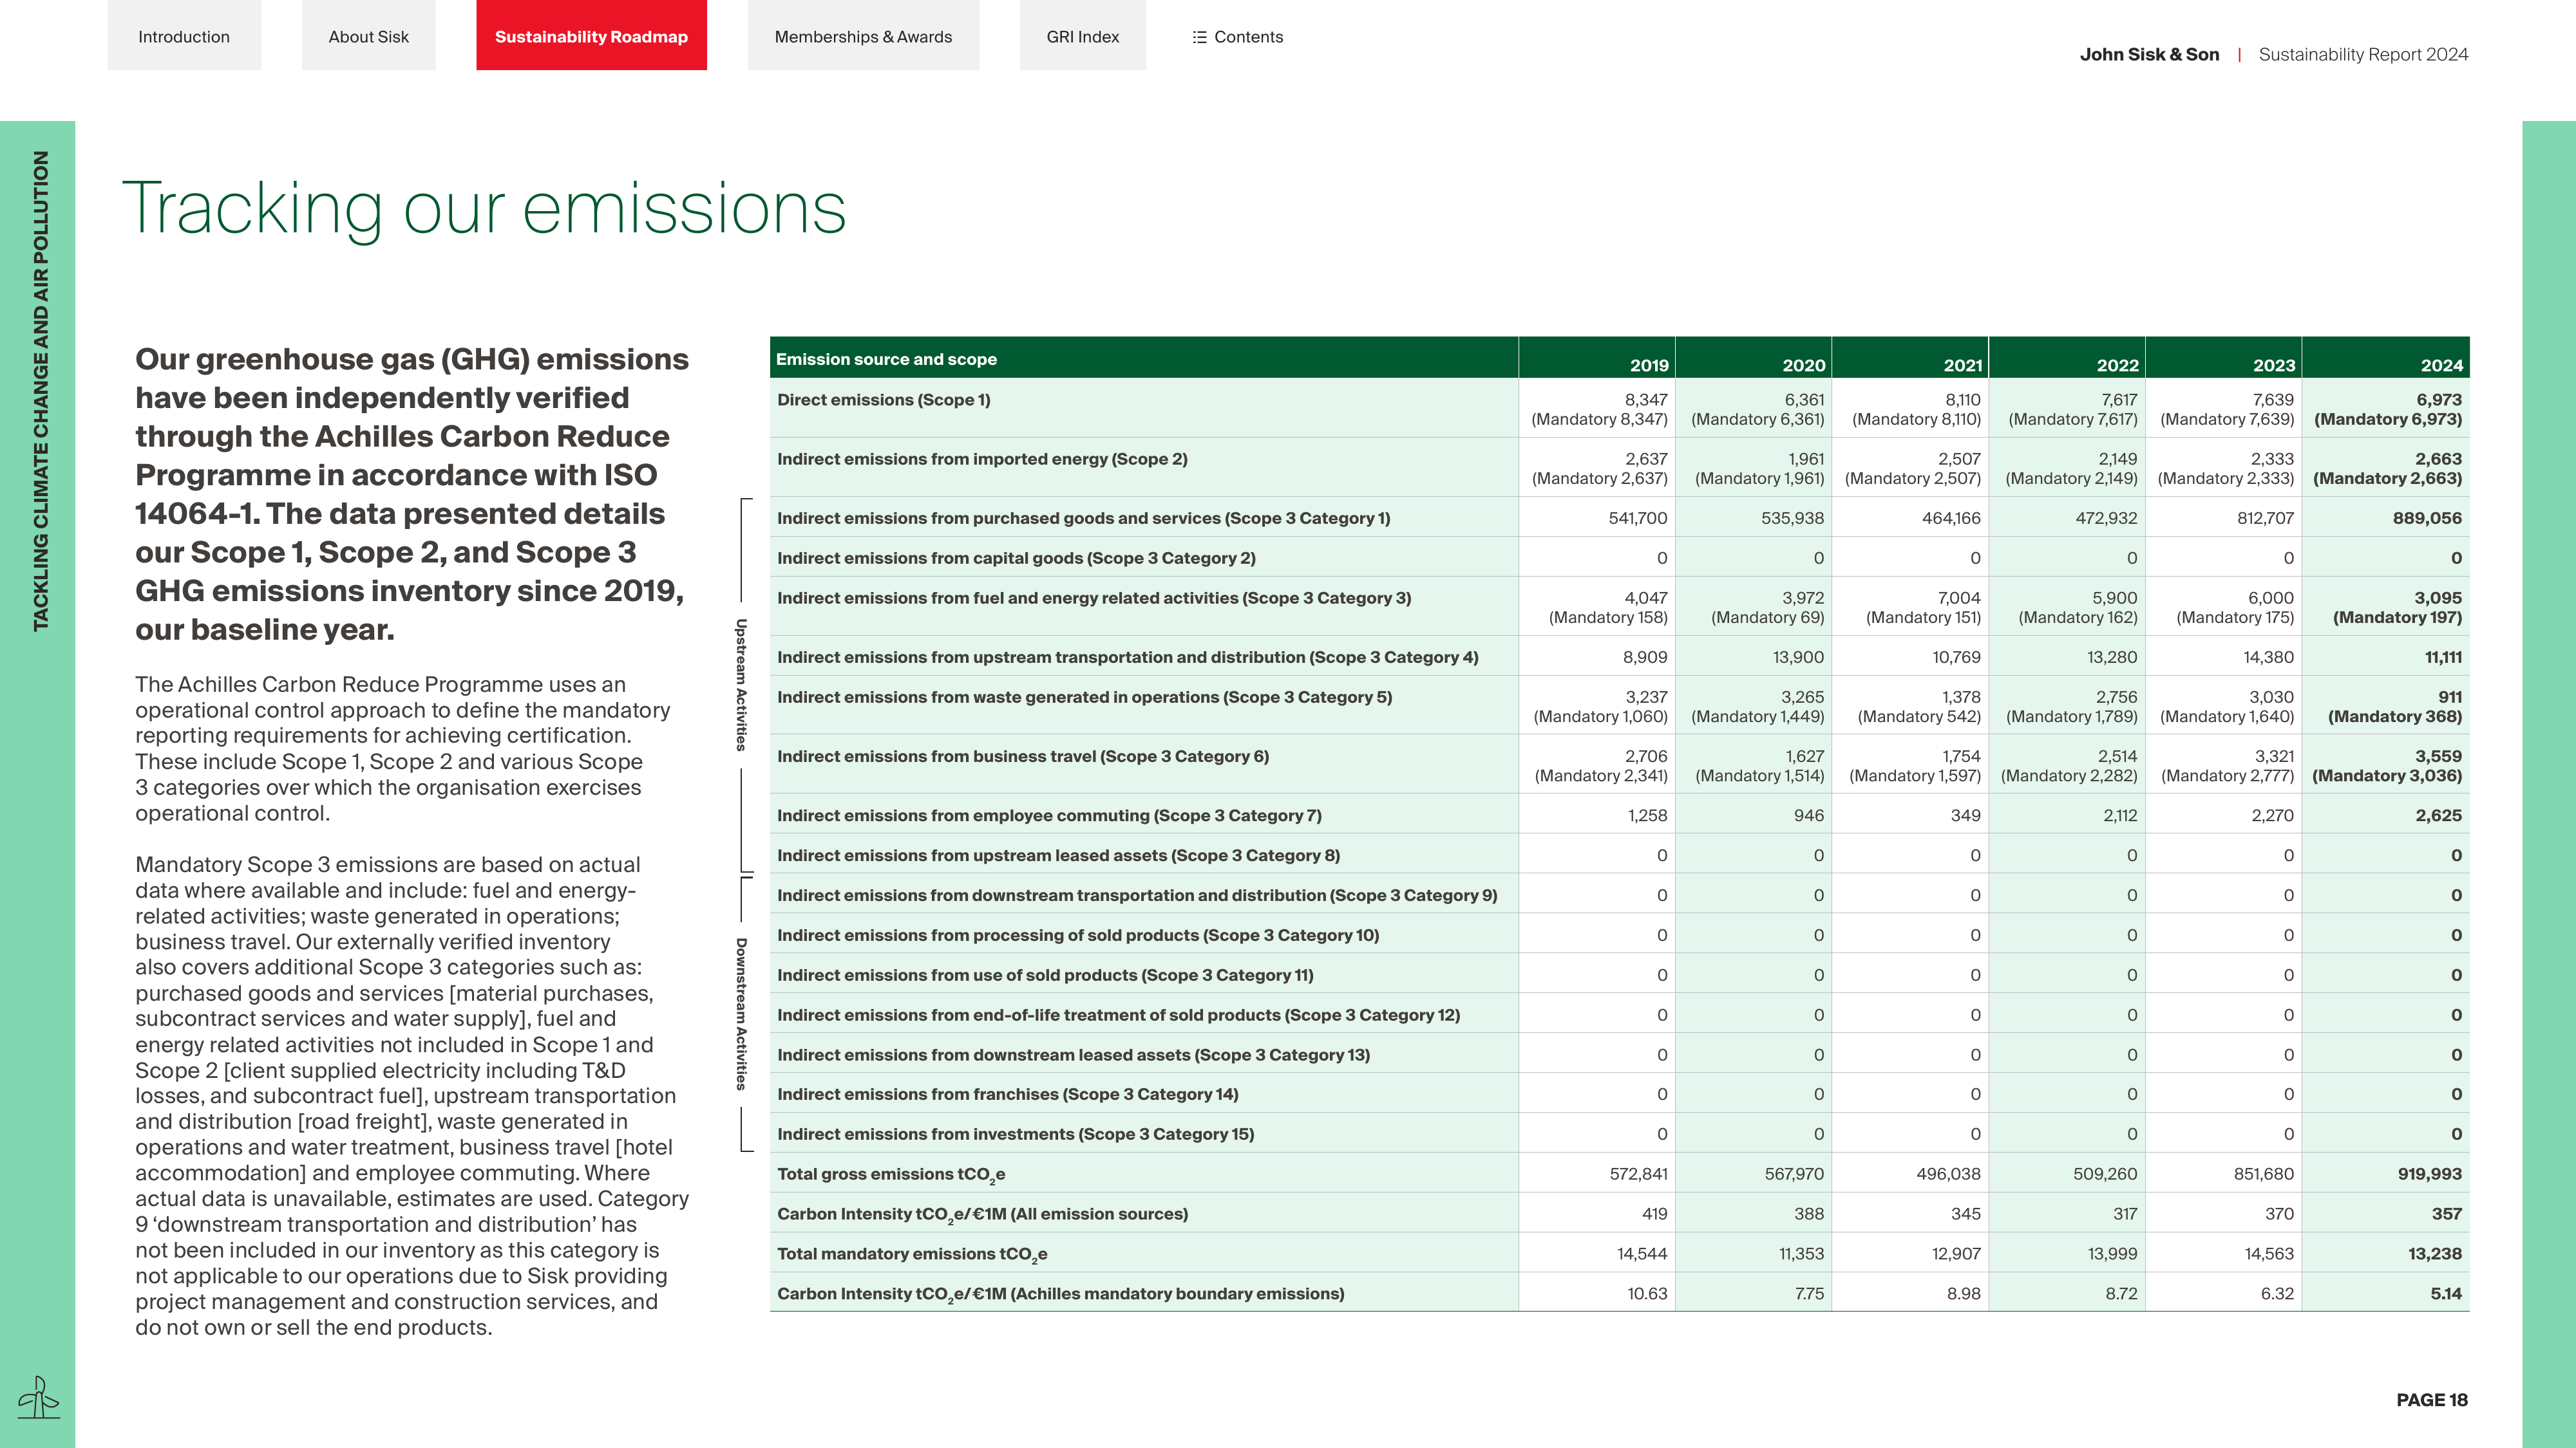Click the Tracking our emissions heading
This screenshot has height=1448, width=2576.
tap(484, 209)
